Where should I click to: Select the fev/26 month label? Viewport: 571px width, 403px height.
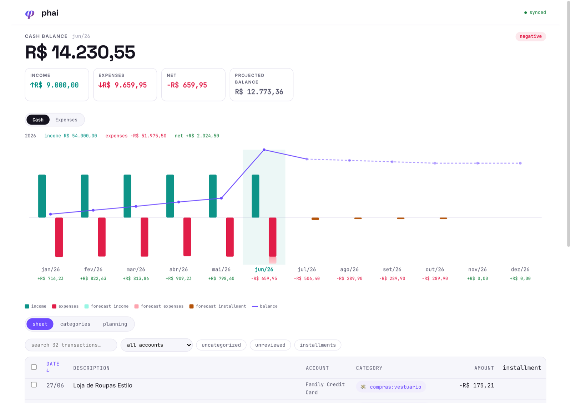[93, 269]
